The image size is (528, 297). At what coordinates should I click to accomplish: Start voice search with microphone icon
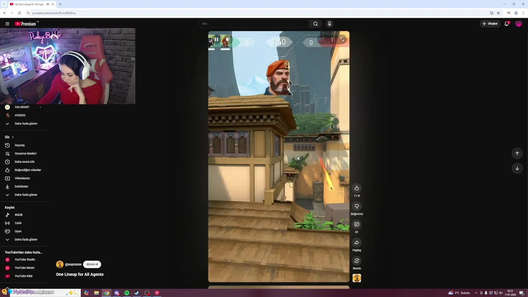329,24
